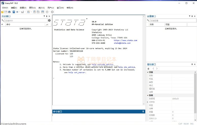Click the Save disk icon in toolbar
197x125 pixels.
[6, 12]
